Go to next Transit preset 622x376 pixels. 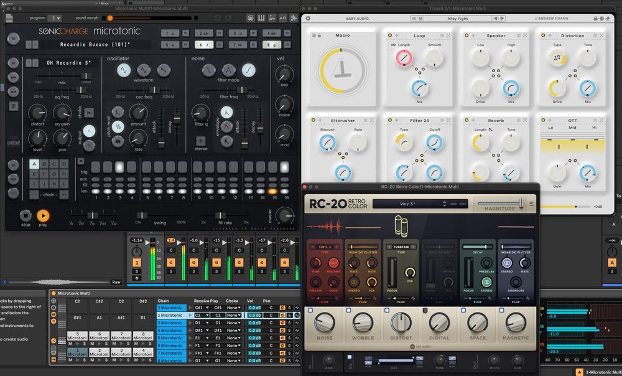pyautogui.click(x=502, y=18)
